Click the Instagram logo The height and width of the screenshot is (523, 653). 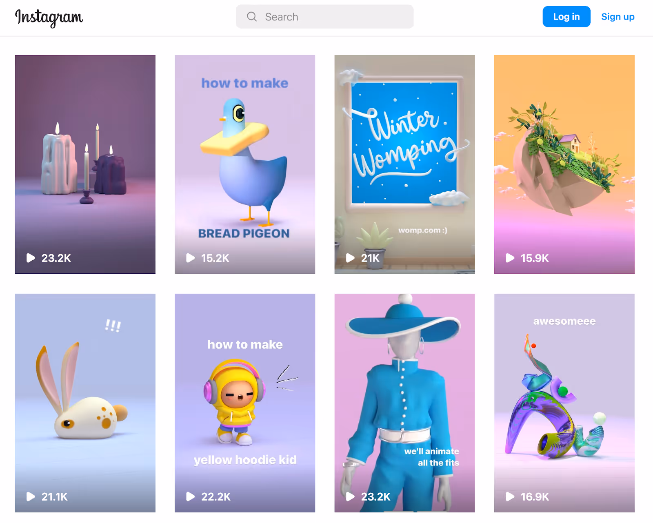coord(49,17)
